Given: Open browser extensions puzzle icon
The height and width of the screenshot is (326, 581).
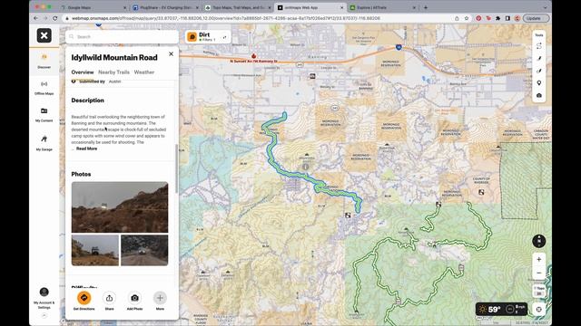Looking at the screenshot, I should point(498,18).
